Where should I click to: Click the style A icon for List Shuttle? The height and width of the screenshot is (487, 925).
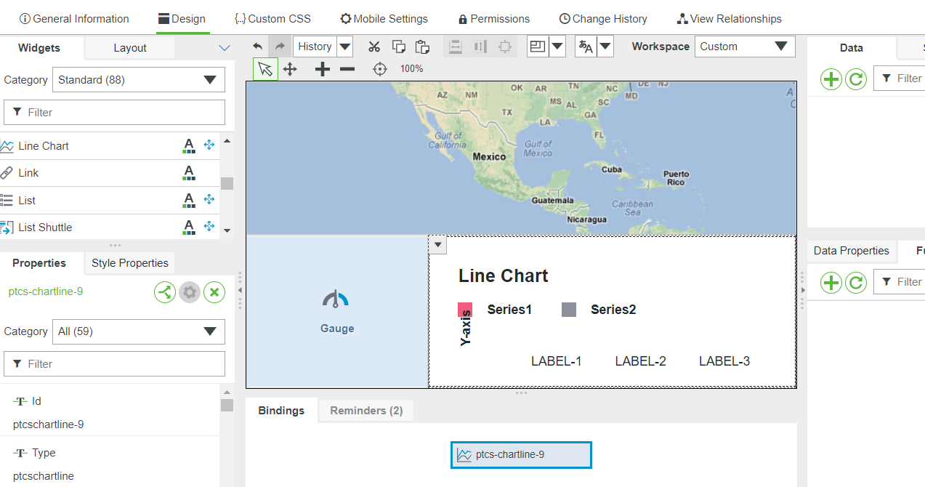(189, 228)
